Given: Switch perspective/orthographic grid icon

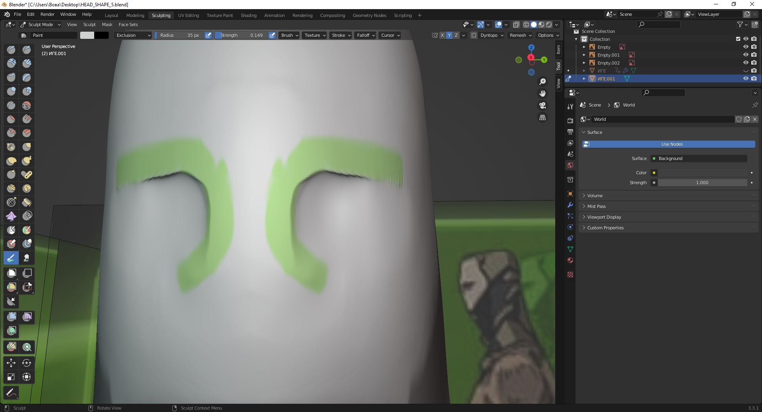Looking at the screenshot, I should tap(543, 118).
